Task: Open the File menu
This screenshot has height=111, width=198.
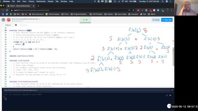Action: (13, 1)
